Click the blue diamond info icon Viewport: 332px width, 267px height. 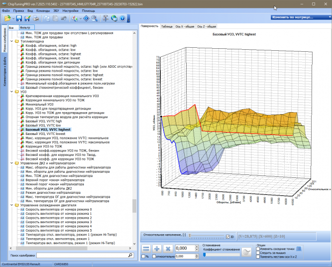pyautogui.click(x=86, y=18)
